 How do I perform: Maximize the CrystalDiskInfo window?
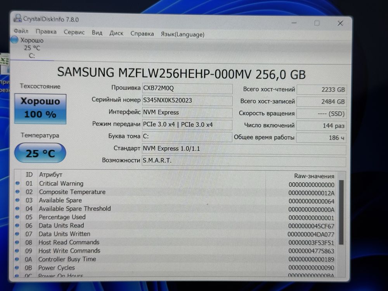(317, 23)
